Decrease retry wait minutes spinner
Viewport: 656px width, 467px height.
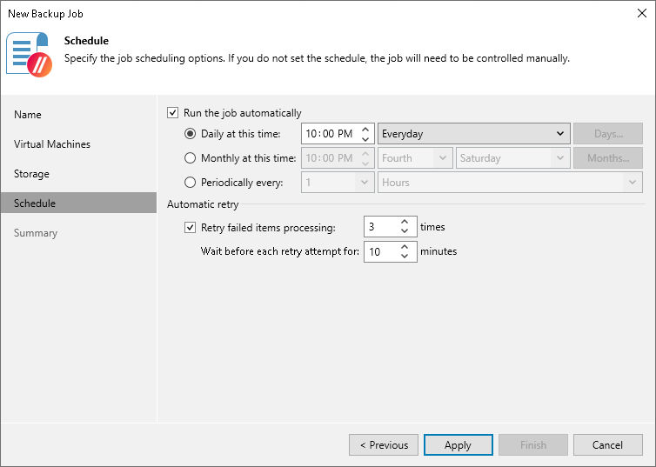(x=405, y=257)
